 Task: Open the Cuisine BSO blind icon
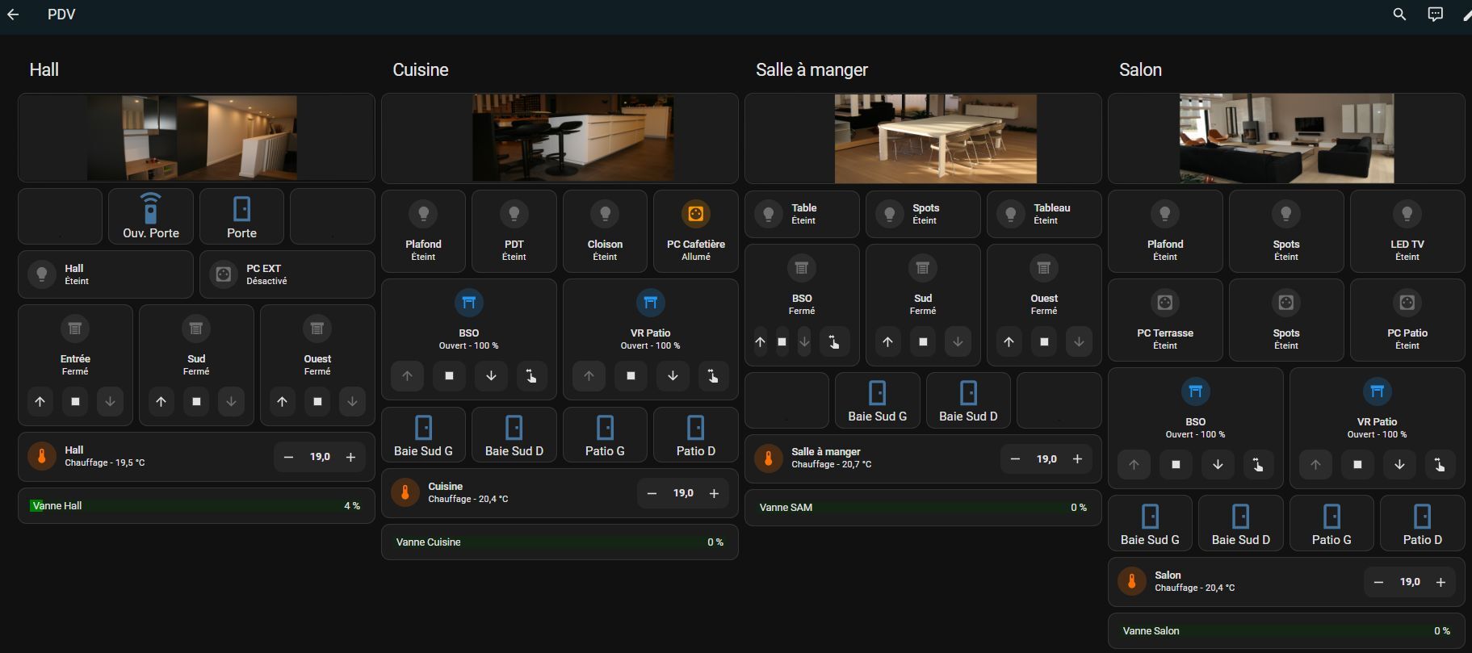coord(469,303)
